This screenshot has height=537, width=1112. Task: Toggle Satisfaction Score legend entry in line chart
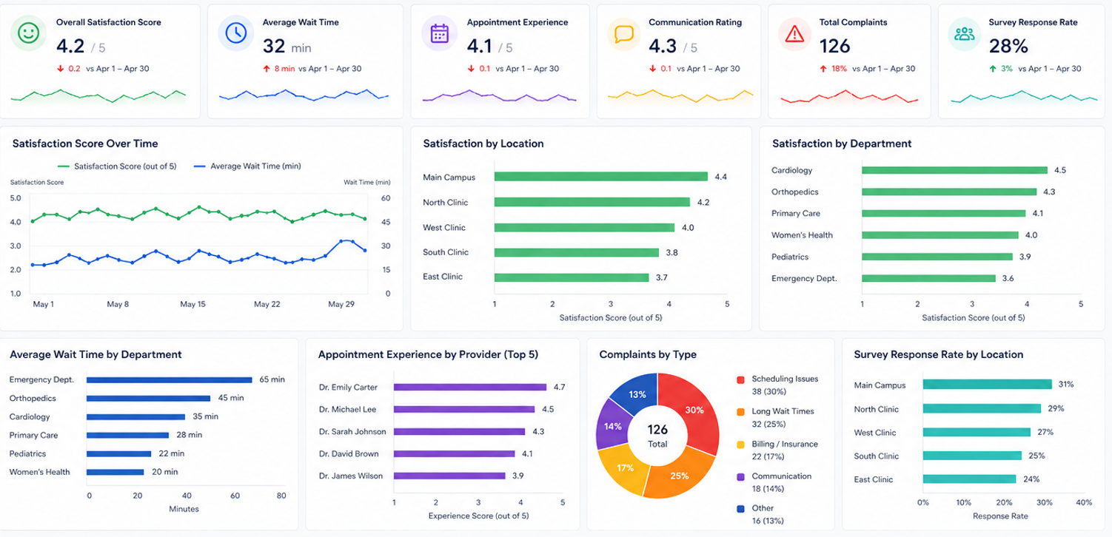pos(117,166)
